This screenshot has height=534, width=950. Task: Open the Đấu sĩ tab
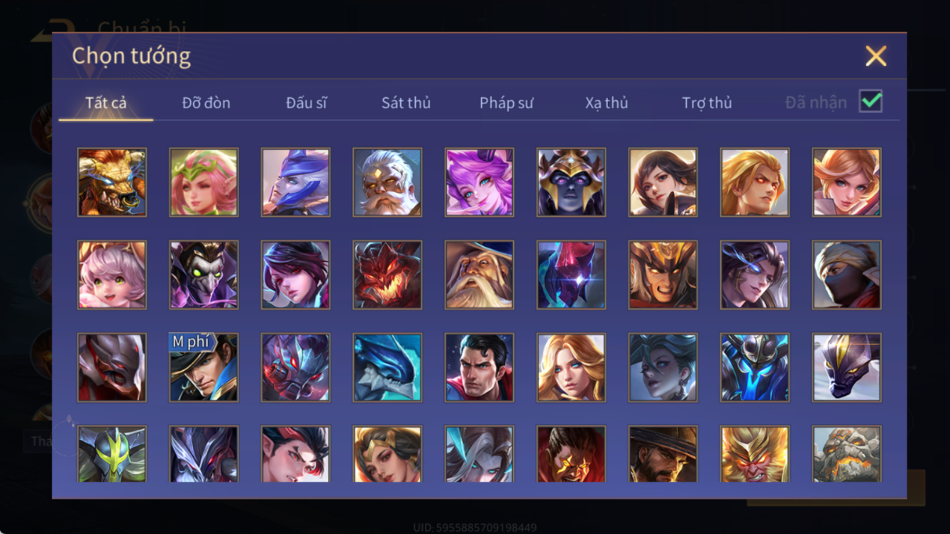(306, 103)
